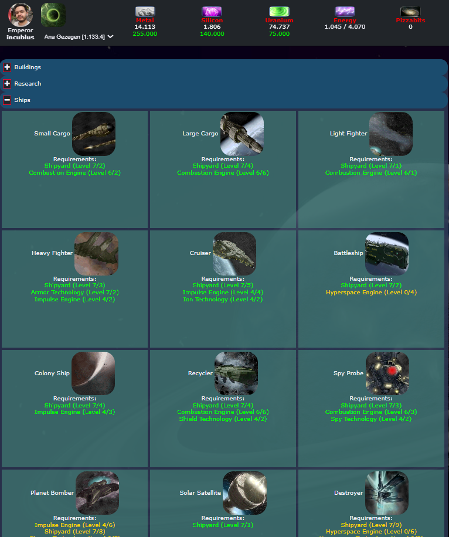Click Armor Technology (Level 7/2) requirement
Screen dimensions: 449x537
point(74,293)
